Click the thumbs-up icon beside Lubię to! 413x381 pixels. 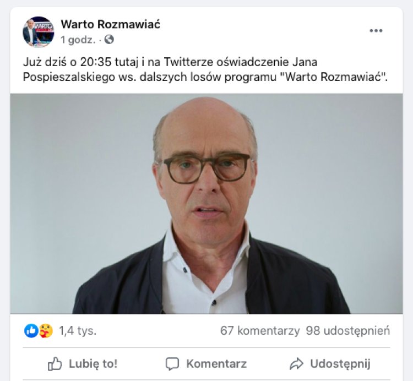pos(55,363)
